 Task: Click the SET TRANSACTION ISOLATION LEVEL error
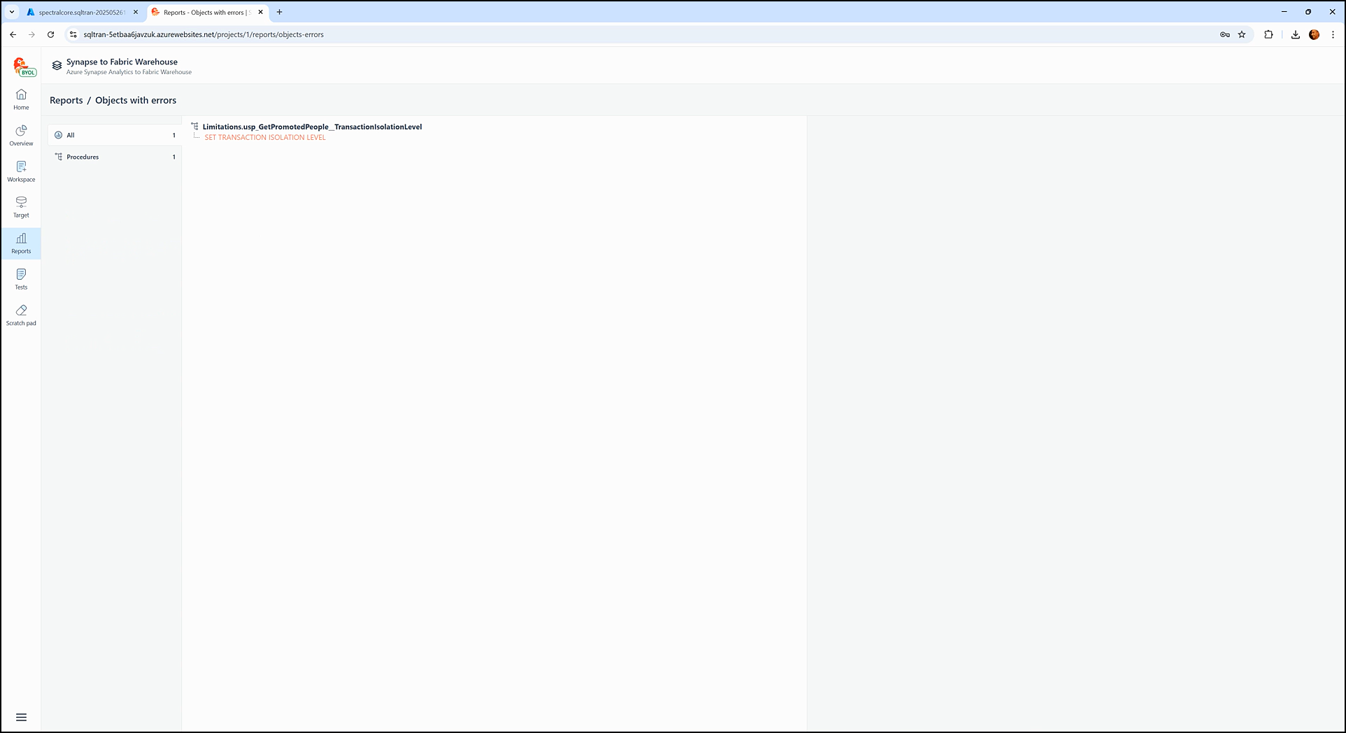tap(265, 138)
